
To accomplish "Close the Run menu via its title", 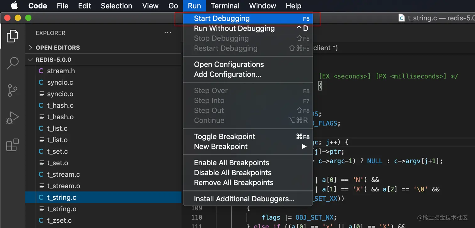I will coord(194,6).
